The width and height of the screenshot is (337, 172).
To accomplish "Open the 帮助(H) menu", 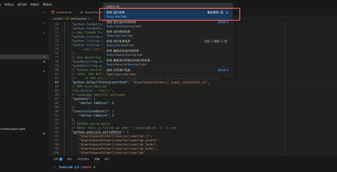I will (x=47, y=4).
